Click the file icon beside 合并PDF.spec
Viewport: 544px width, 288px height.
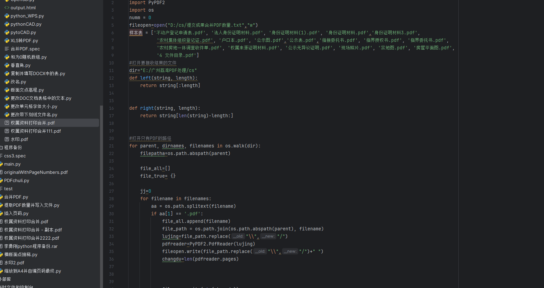point(7,49)
